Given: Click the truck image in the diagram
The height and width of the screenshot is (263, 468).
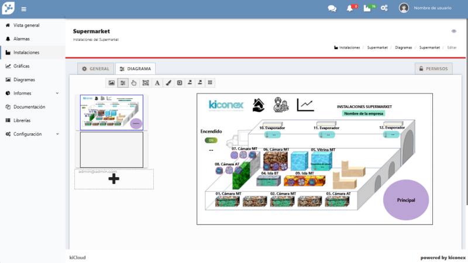Looking at the screenshot, I should [238, 139].
